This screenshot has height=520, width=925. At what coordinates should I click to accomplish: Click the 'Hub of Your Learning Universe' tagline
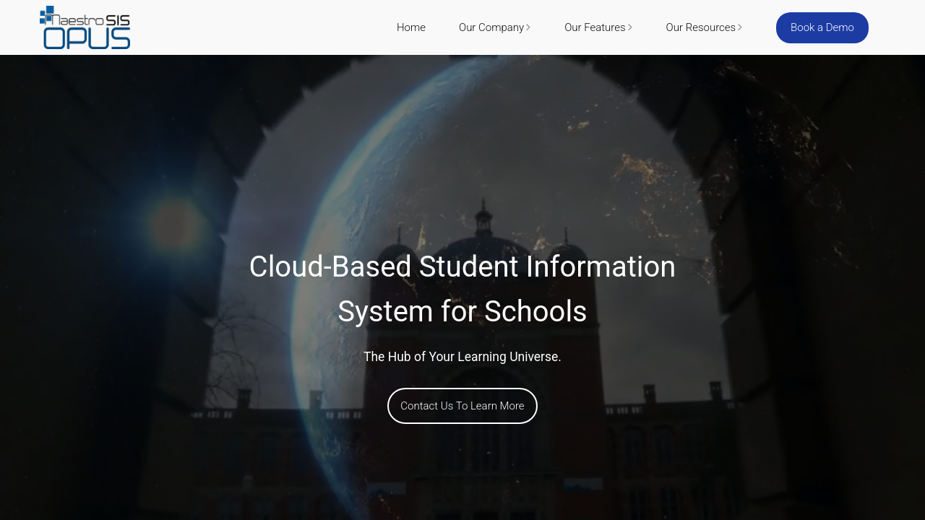tap(462, 357)
